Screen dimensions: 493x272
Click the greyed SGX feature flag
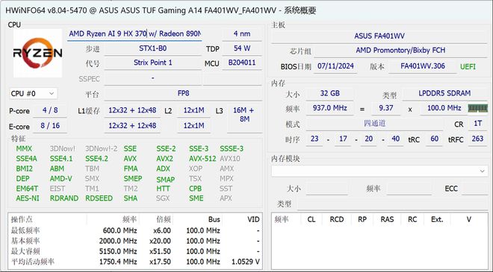tap(163, 198)
